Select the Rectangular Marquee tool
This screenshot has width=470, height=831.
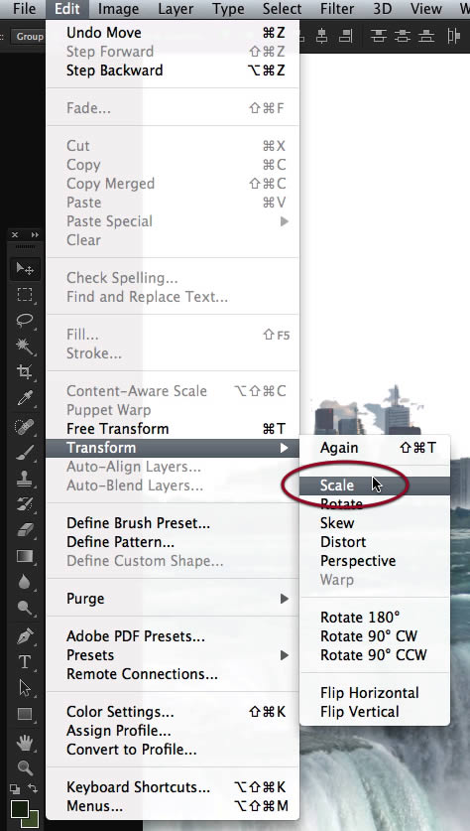coord(25,295)
